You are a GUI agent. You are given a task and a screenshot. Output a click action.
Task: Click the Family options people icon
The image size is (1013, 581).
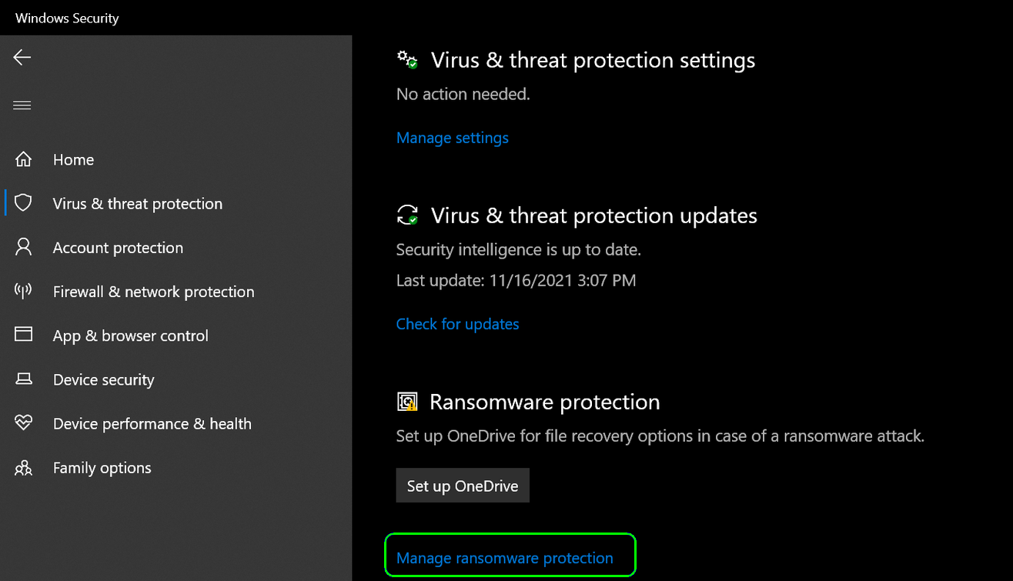coord(24,467)
